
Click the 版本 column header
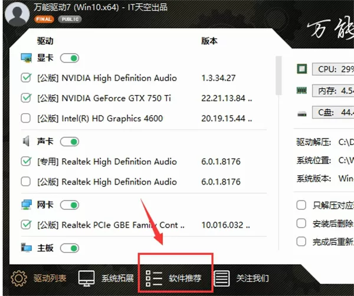[x=209, y=41]
